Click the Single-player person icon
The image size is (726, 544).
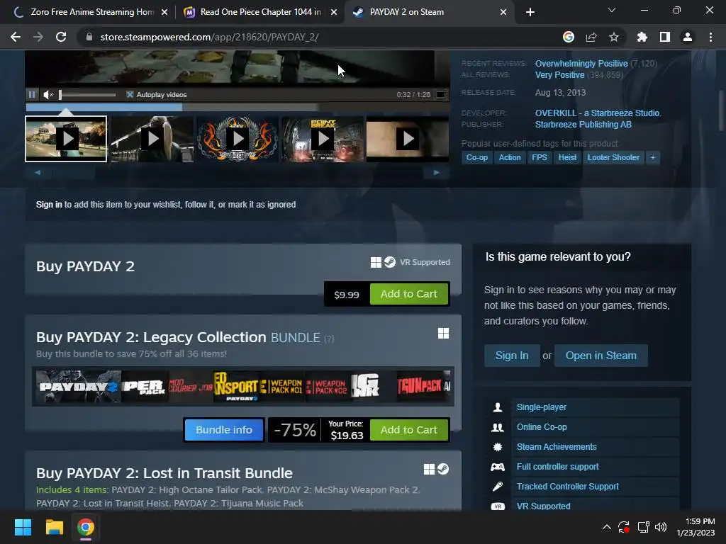[x=498, y=407]
